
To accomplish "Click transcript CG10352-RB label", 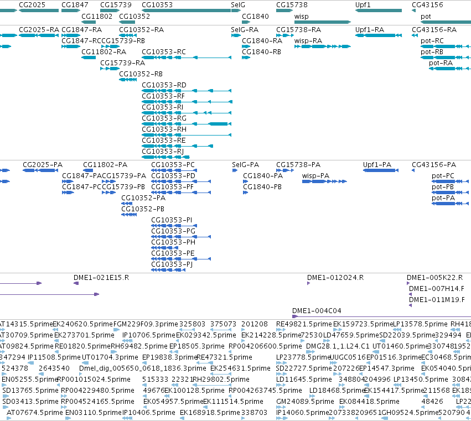I will click(x=141, y=74).
